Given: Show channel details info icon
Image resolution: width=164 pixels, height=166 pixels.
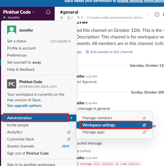Looking at the screenshot, I should tap(157, 14).
